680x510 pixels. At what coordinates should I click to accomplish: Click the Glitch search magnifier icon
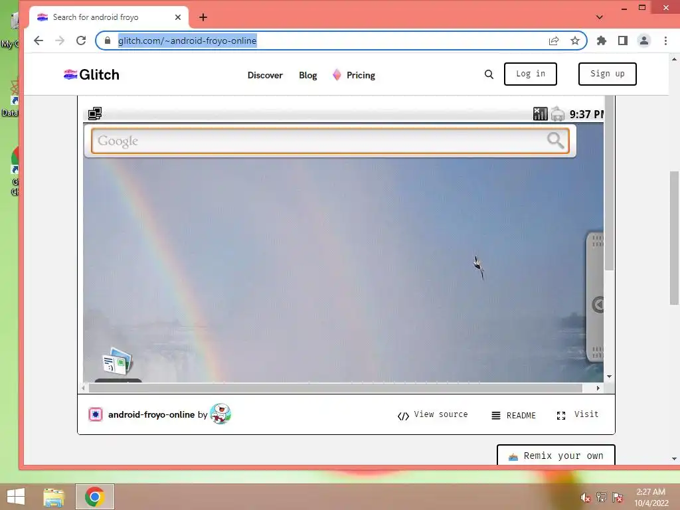[x=489, y=74]
